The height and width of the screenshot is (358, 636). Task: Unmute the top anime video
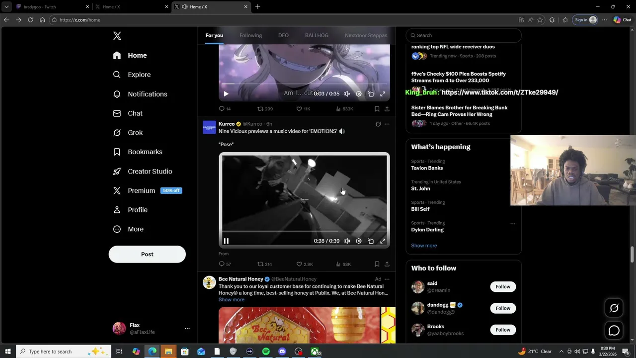(347, 94)
